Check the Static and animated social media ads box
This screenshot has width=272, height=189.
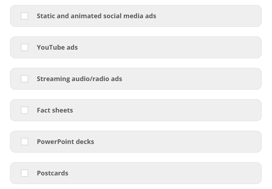[24, 16]
